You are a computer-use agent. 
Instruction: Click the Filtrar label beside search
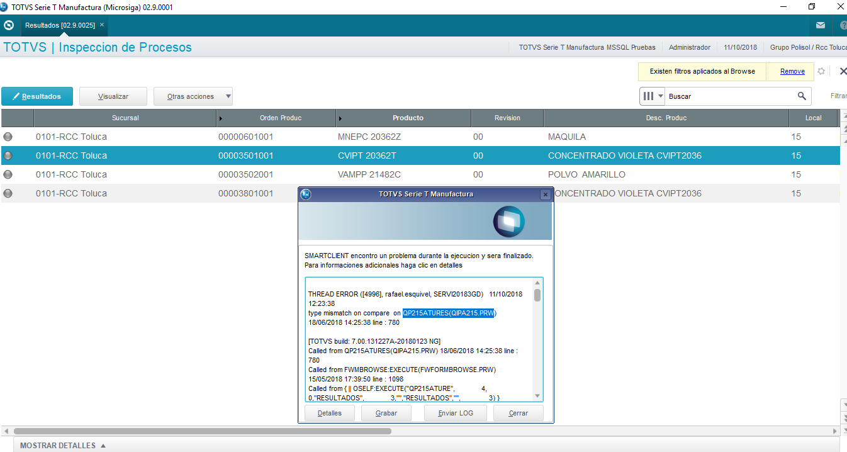tap(839, 96)
